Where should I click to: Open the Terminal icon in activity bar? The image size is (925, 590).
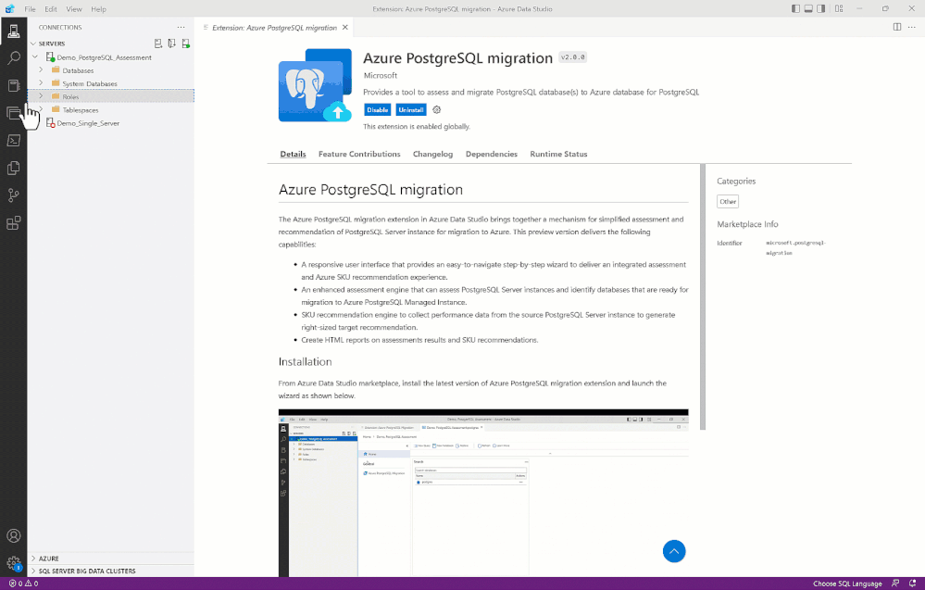pos(14,141)
